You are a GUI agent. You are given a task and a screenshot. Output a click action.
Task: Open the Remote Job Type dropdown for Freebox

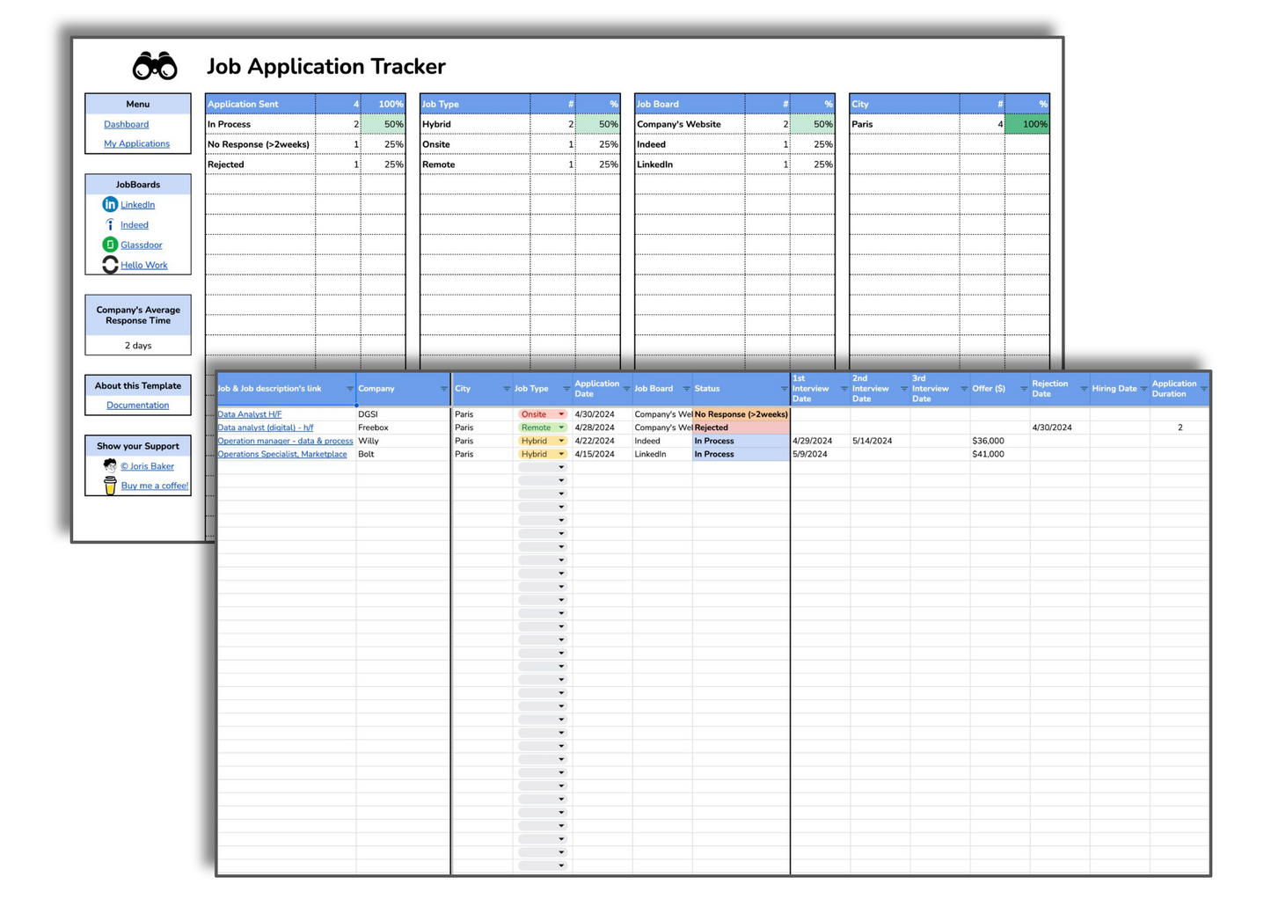[560, 428]
